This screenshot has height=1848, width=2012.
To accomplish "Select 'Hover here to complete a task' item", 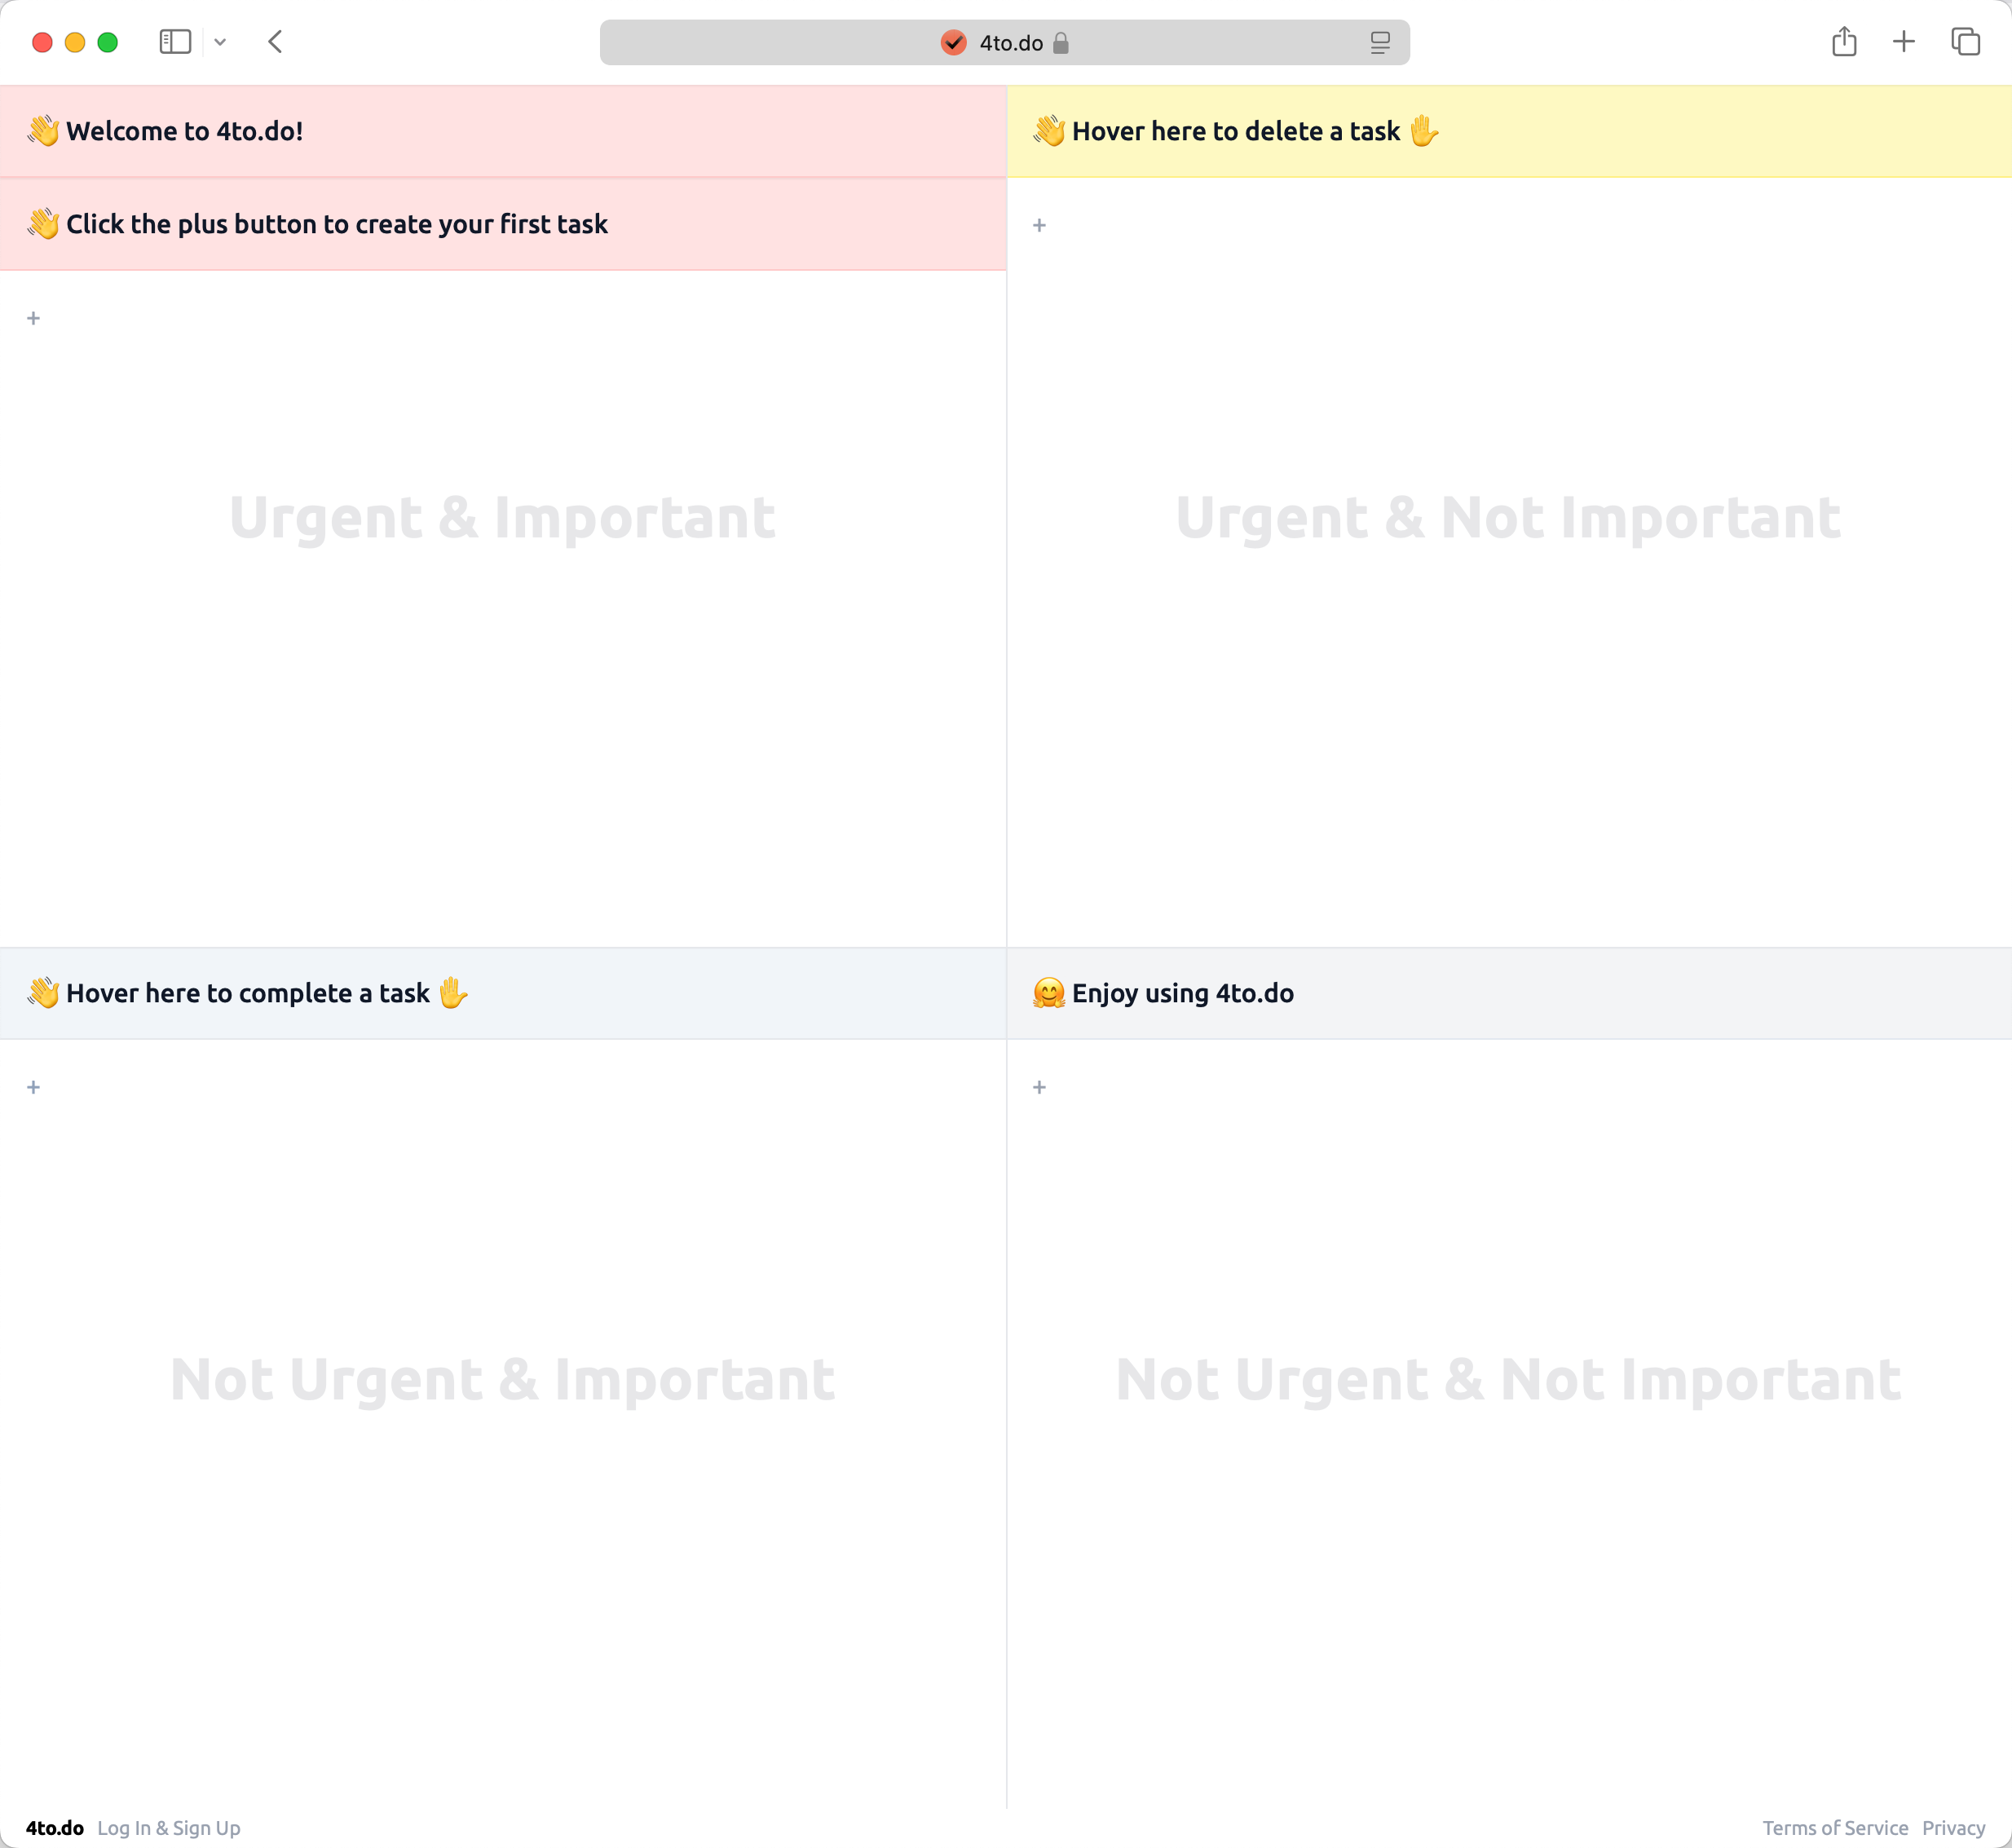I will pyautogui.click(x=248, y=993).
